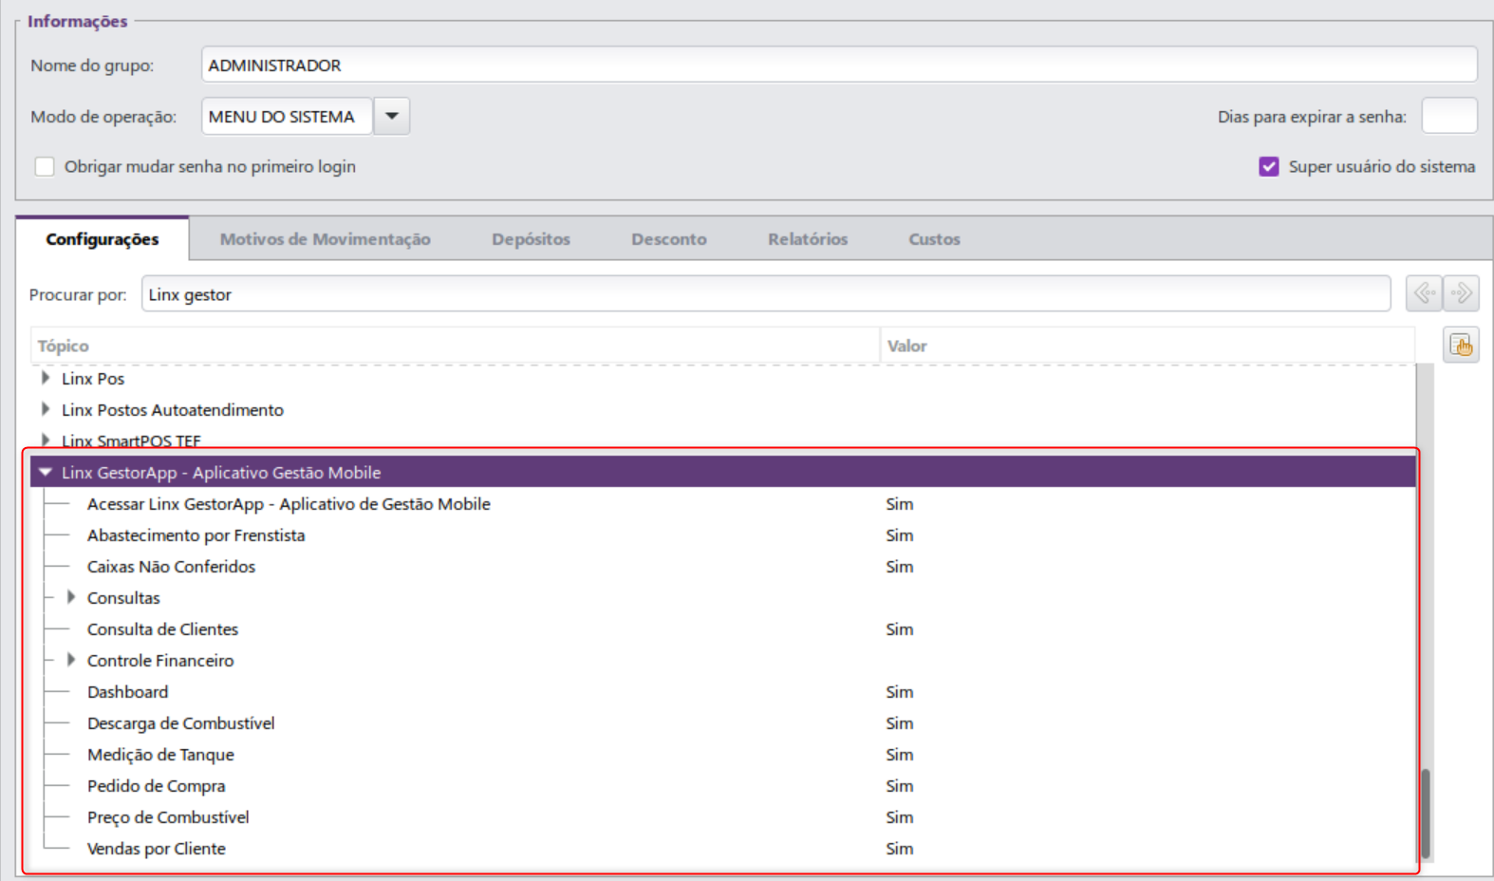Expand the Linx Pos tree node

pos(45,378)
